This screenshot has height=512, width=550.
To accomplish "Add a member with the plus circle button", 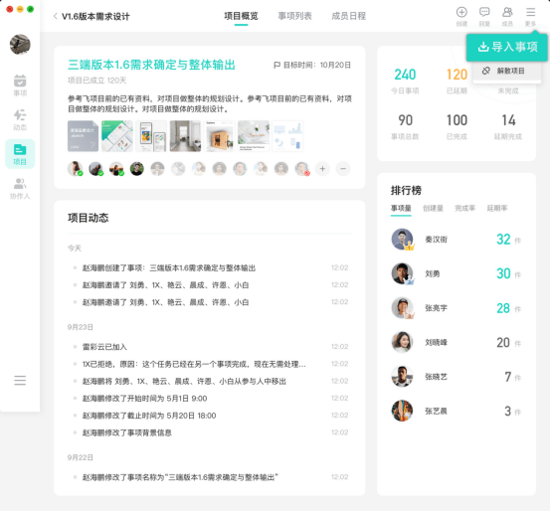I will tap(322, 169).
